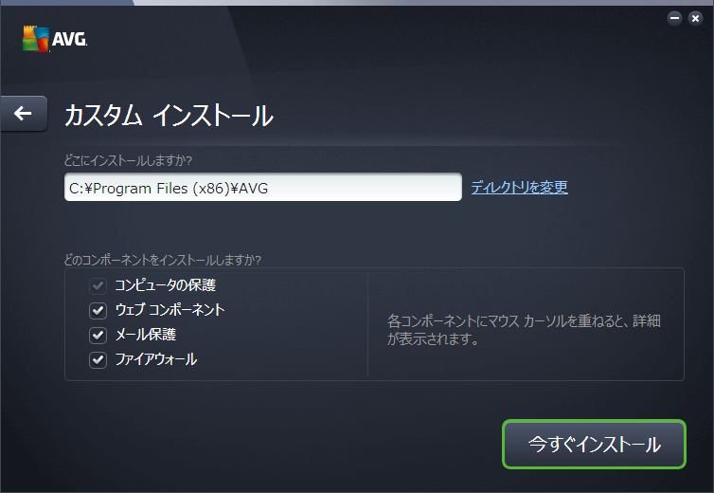Click the ファイアウォール label text
This screenshot has width=714, height=493.
click(156, 359)
